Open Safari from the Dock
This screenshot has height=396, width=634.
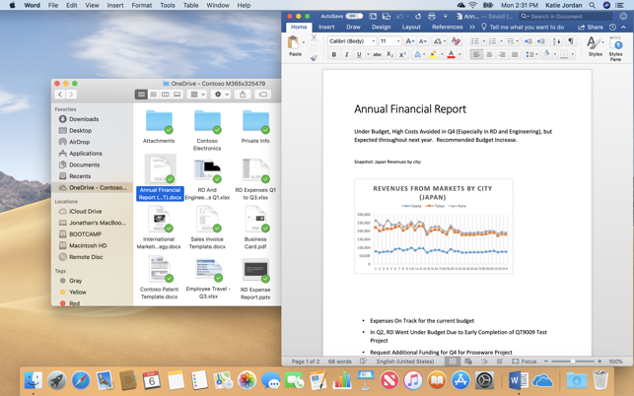click(x=81, y=380)
